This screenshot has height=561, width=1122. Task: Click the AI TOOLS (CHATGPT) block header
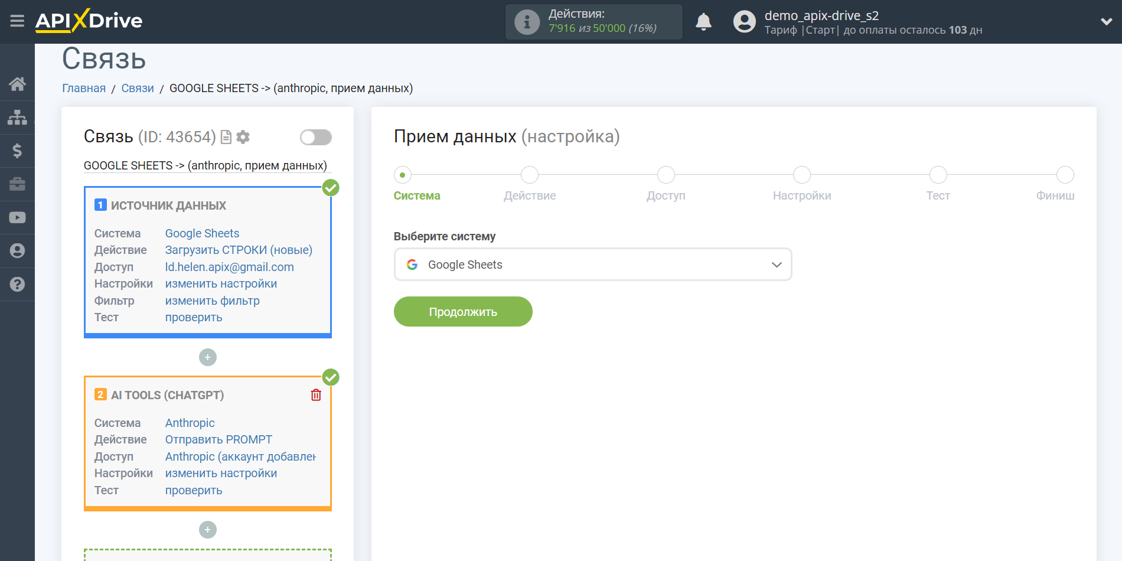point(167,395)
